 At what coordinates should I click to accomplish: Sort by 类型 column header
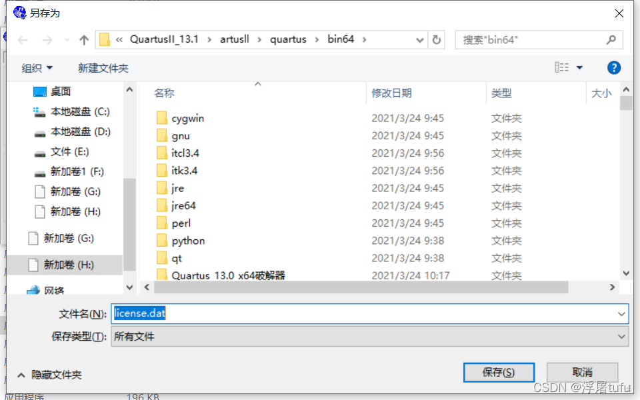pos(501,93)
